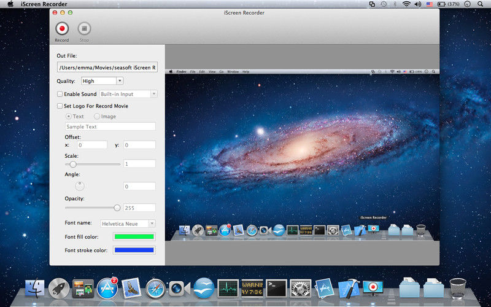Click the Angle rotation dial
The image size is (491, 307).
pos(80,186)
